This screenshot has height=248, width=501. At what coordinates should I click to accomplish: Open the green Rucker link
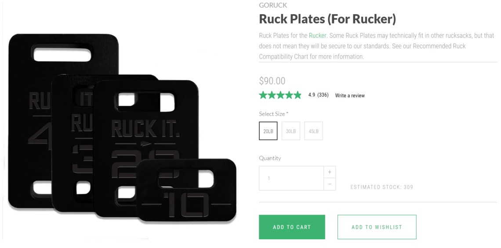coord(317,36)
